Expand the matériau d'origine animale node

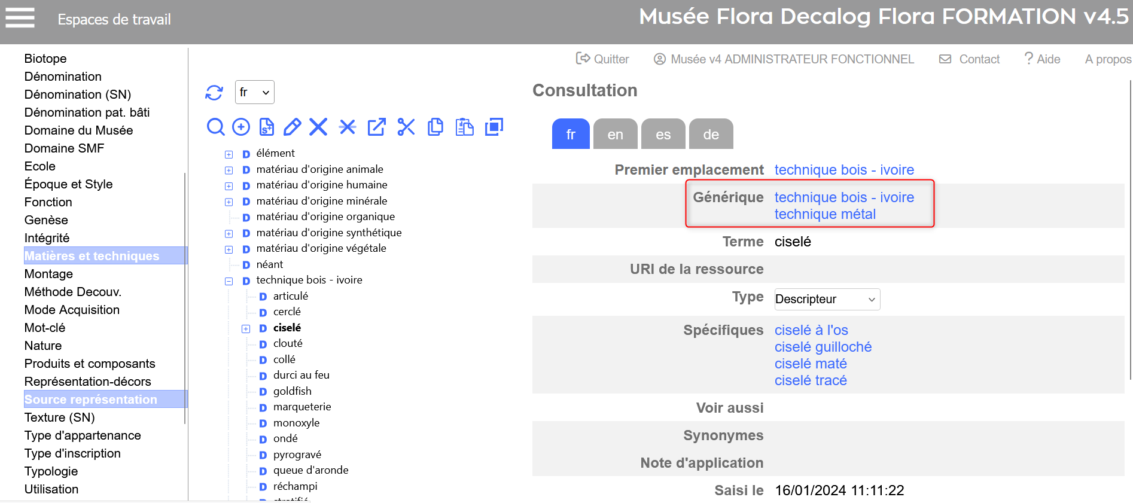(x=229, y=170)
